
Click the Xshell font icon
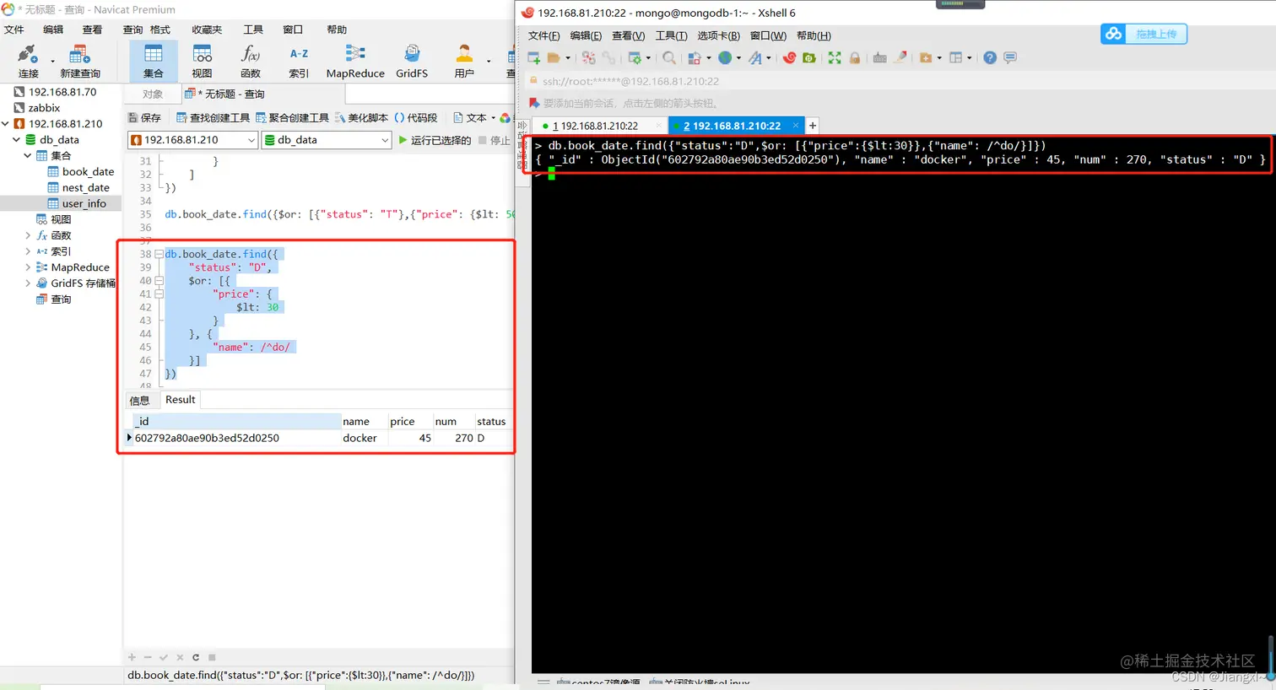tap(755, 58)
